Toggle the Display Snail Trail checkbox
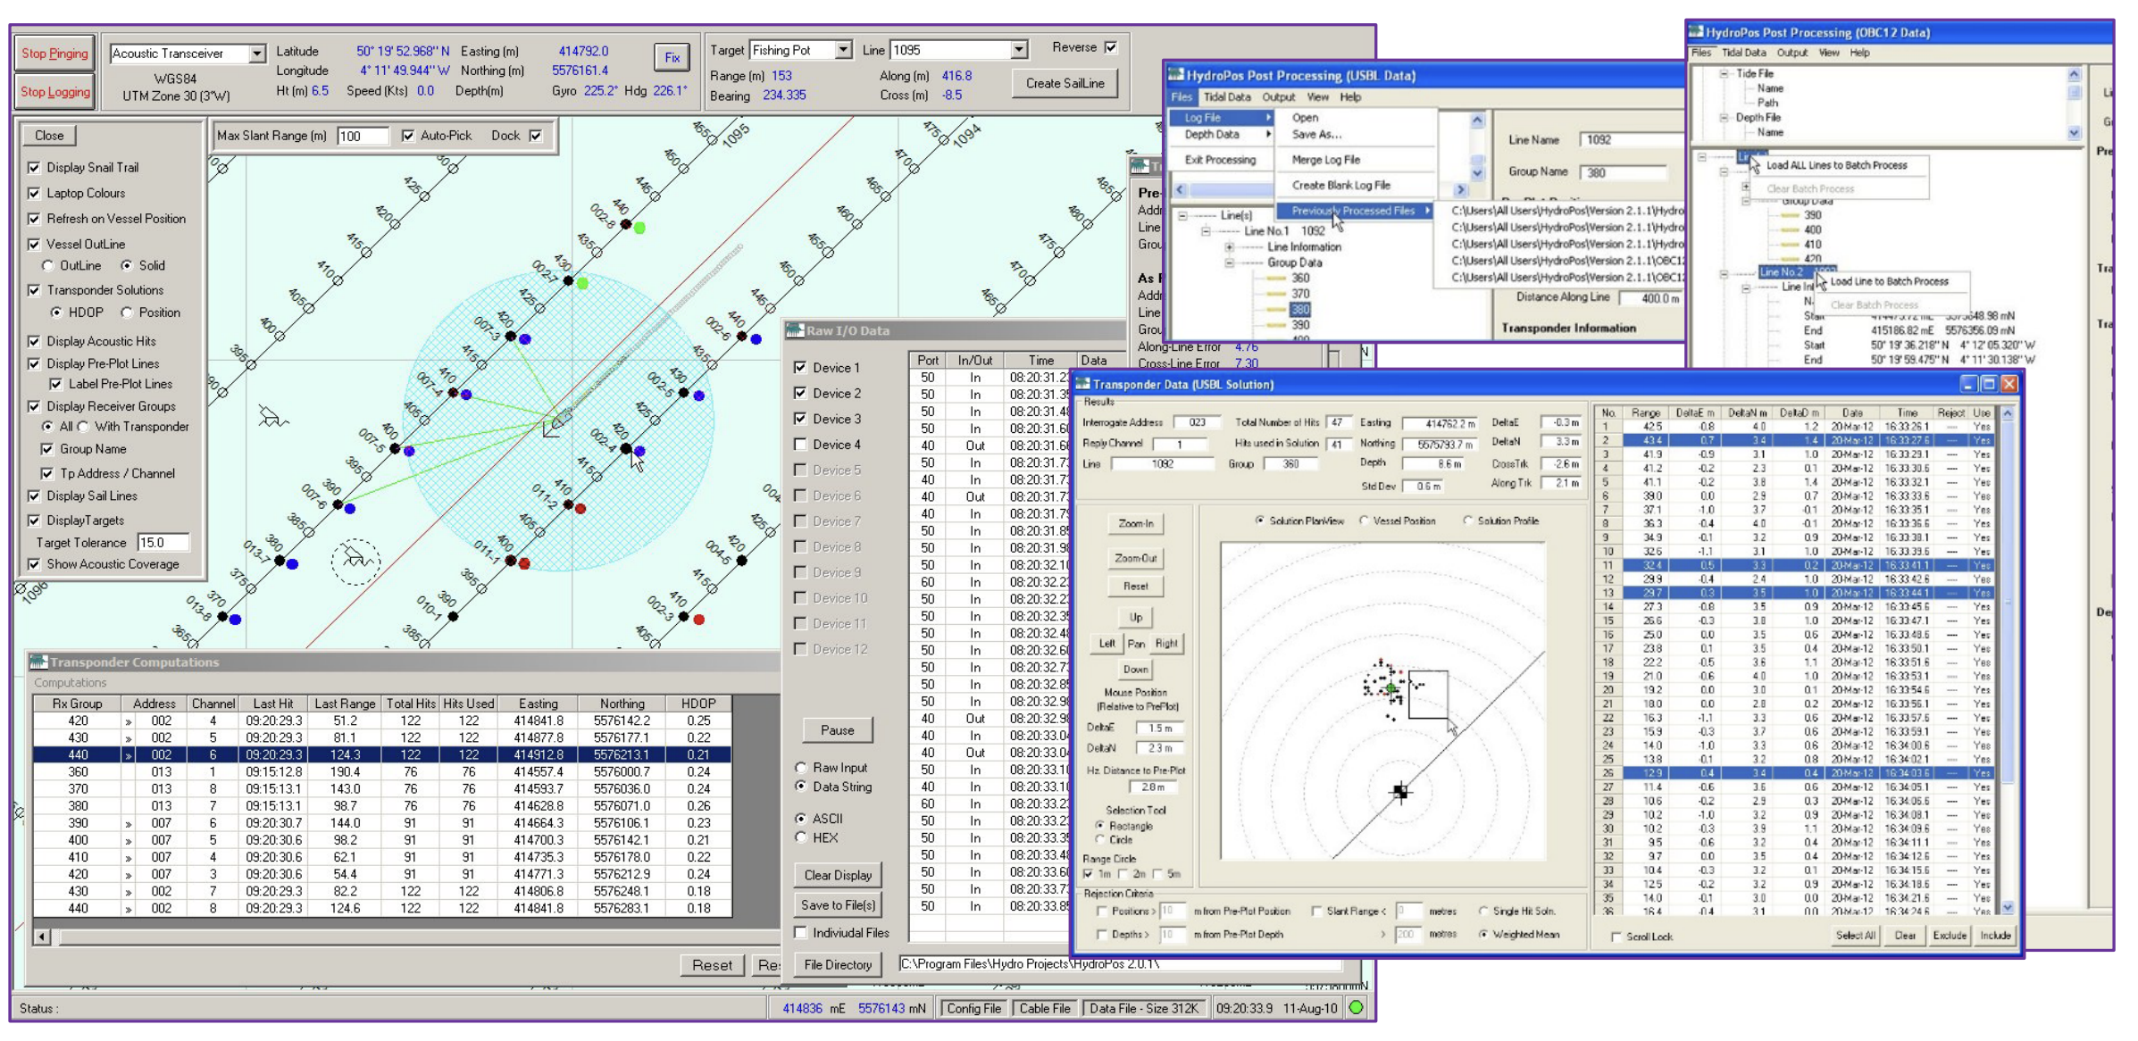2138x1041 pixels. coord(34,168)
